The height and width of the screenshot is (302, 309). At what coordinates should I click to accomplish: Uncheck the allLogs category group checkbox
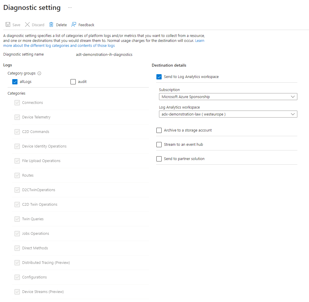point(15,82)
